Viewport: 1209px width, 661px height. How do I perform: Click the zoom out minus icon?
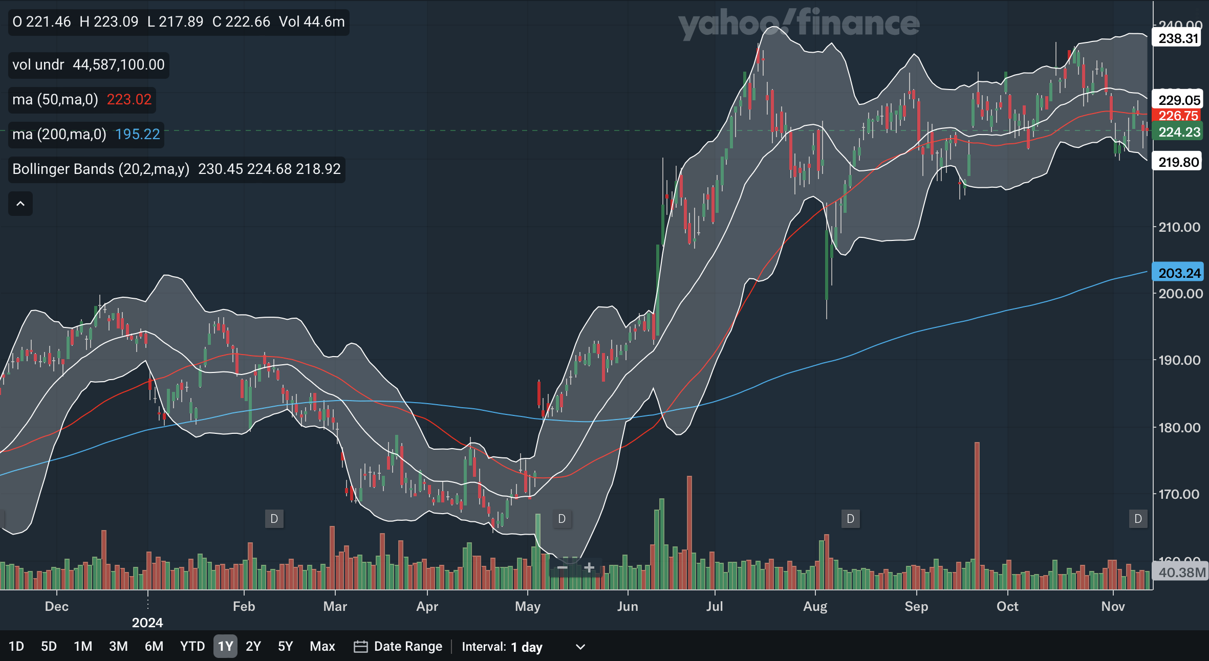click(562, 568)
